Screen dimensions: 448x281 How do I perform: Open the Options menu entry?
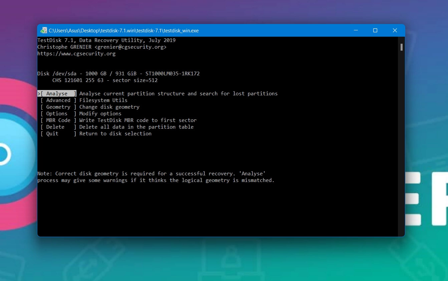[58, 114]
